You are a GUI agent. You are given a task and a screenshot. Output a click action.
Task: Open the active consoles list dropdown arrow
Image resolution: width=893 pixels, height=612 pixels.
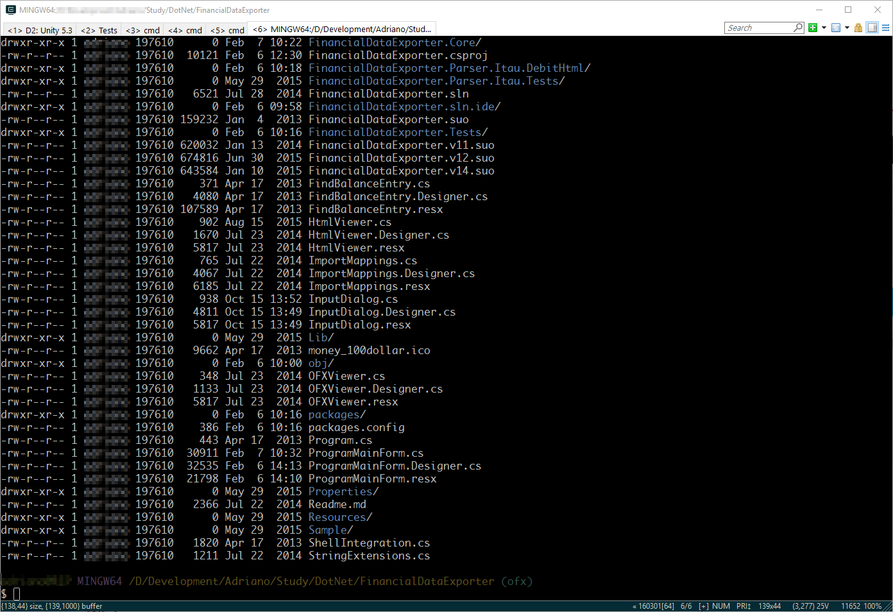tap(847, 28)
